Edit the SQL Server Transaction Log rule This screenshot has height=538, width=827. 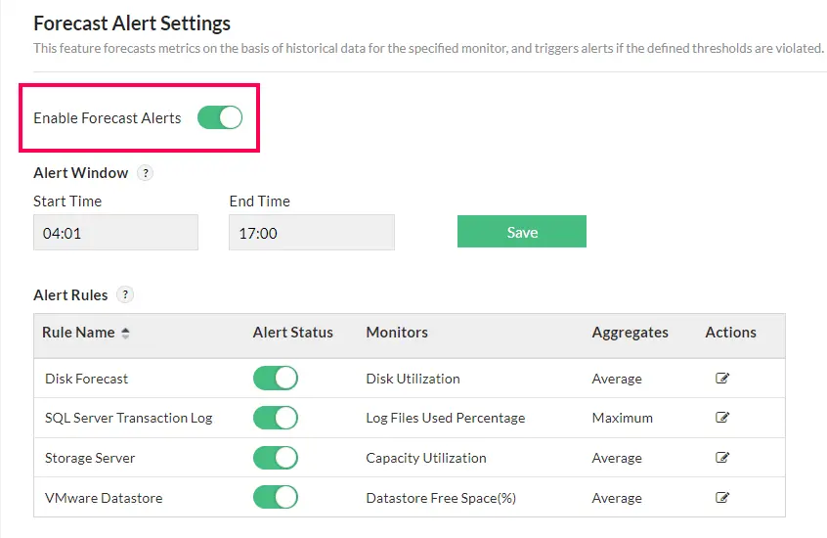pyautogui.click(x=722, y=418)
